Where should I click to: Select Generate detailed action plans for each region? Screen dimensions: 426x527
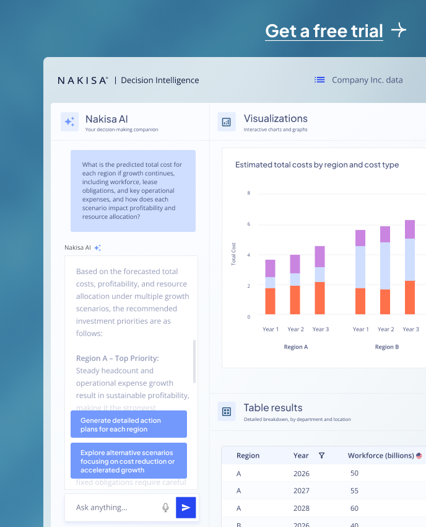click(x=128, y=425)
